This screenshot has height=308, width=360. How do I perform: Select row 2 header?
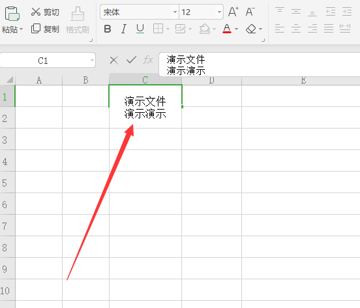click(x=7, y=117)
